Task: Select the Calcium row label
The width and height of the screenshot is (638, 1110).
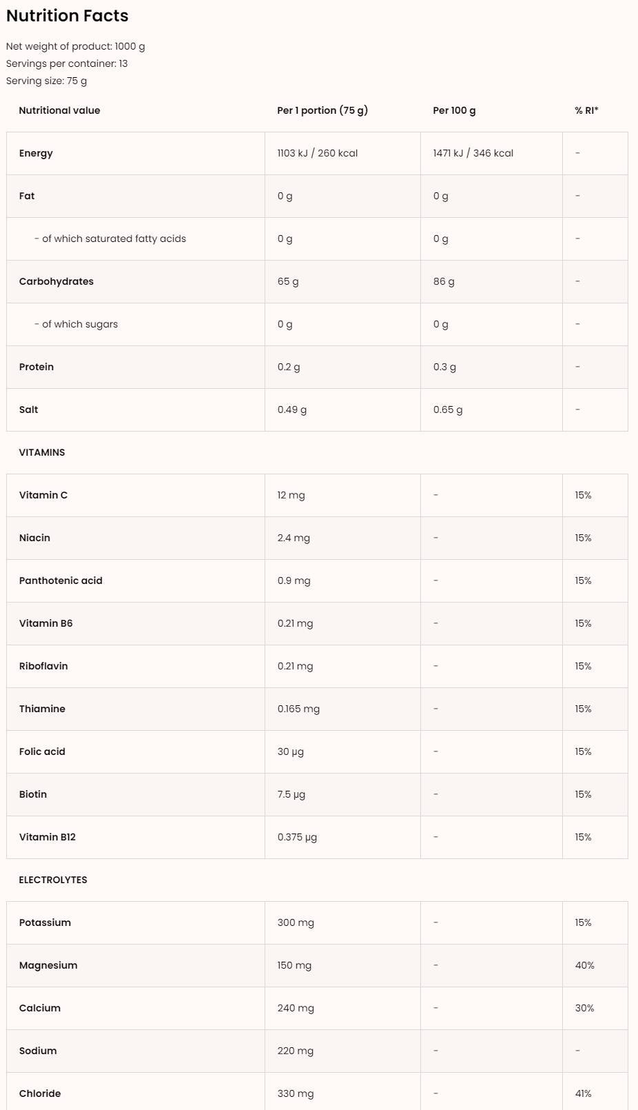Action: click(x=40, y=1008)
